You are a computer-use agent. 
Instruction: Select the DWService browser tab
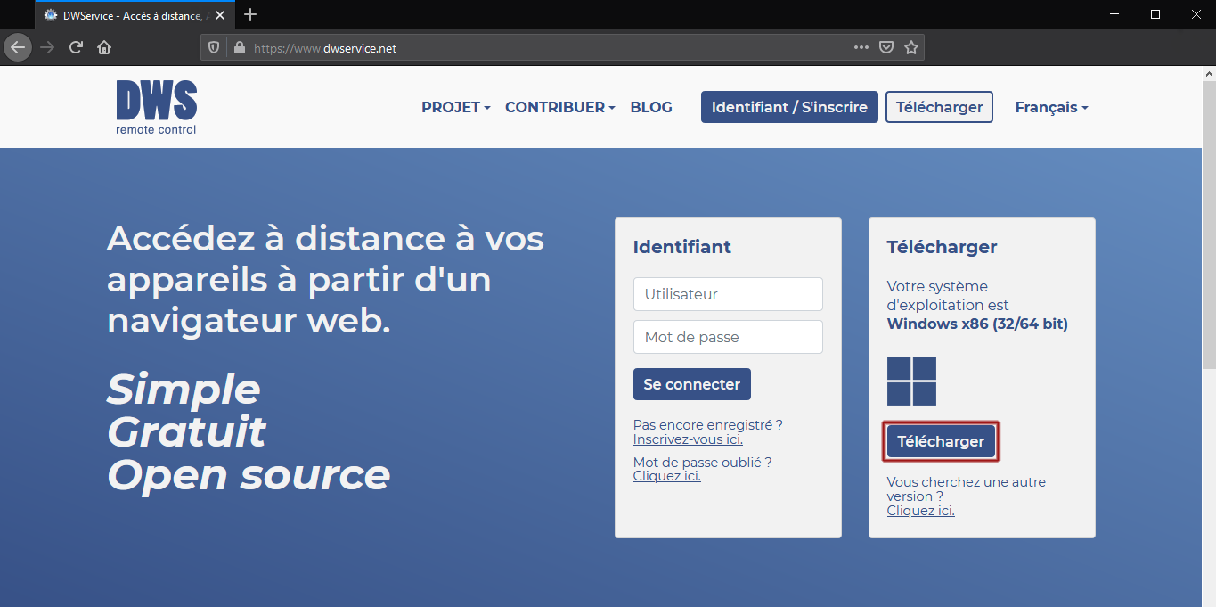(135, 15)
